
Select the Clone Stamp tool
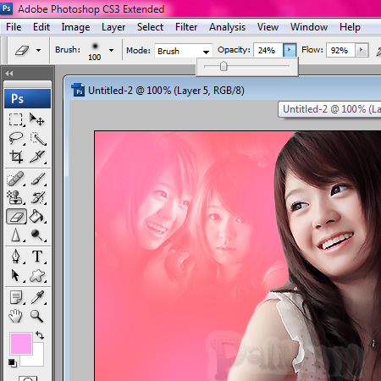[x=16, y=197]
